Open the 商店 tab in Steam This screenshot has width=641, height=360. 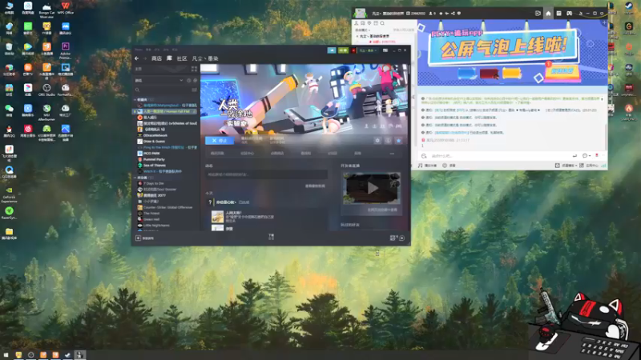pos(156,58)
